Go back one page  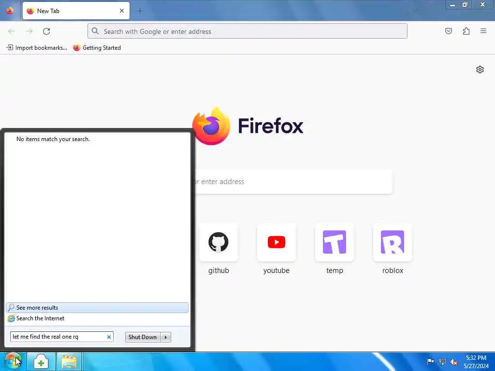12,31
